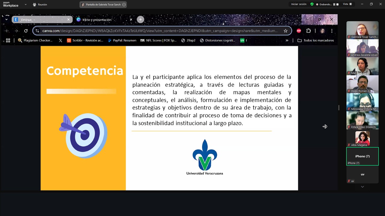This screenshot has height=216, width=385.
Task: Click the green encryption shield icon
Action: click(312, 4)
